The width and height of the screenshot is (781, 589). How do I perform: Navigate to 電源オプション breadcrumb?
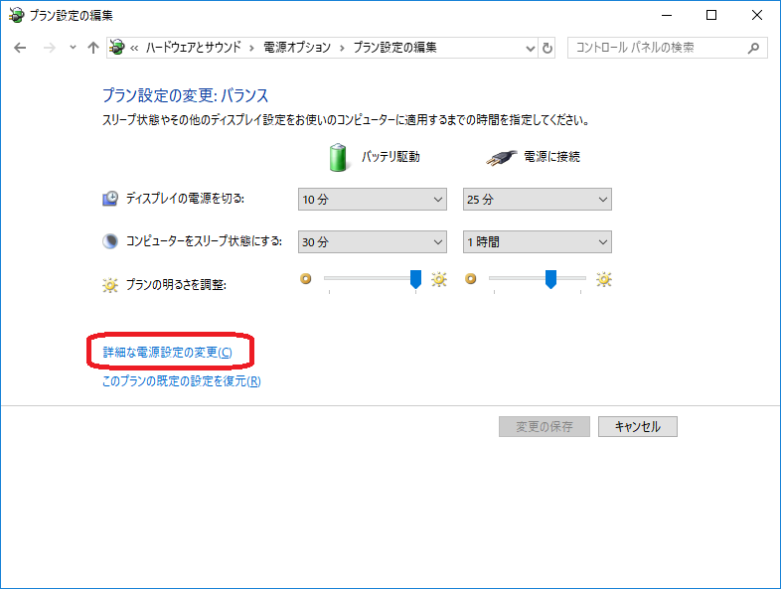point(297,48)
